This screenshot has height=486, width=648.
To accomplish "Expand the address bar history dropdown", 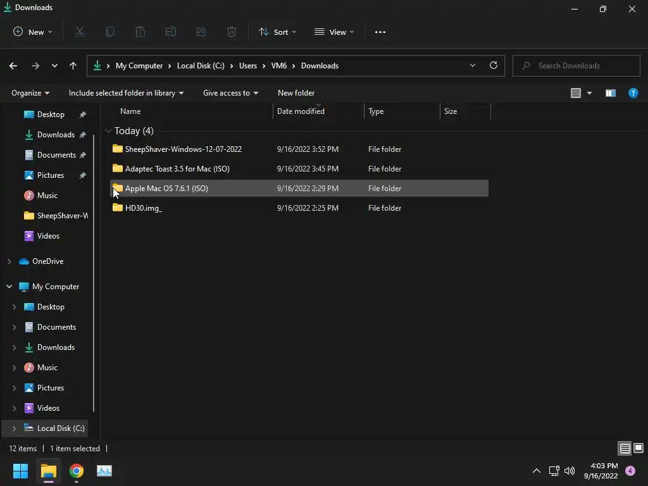I will [472, 65].
